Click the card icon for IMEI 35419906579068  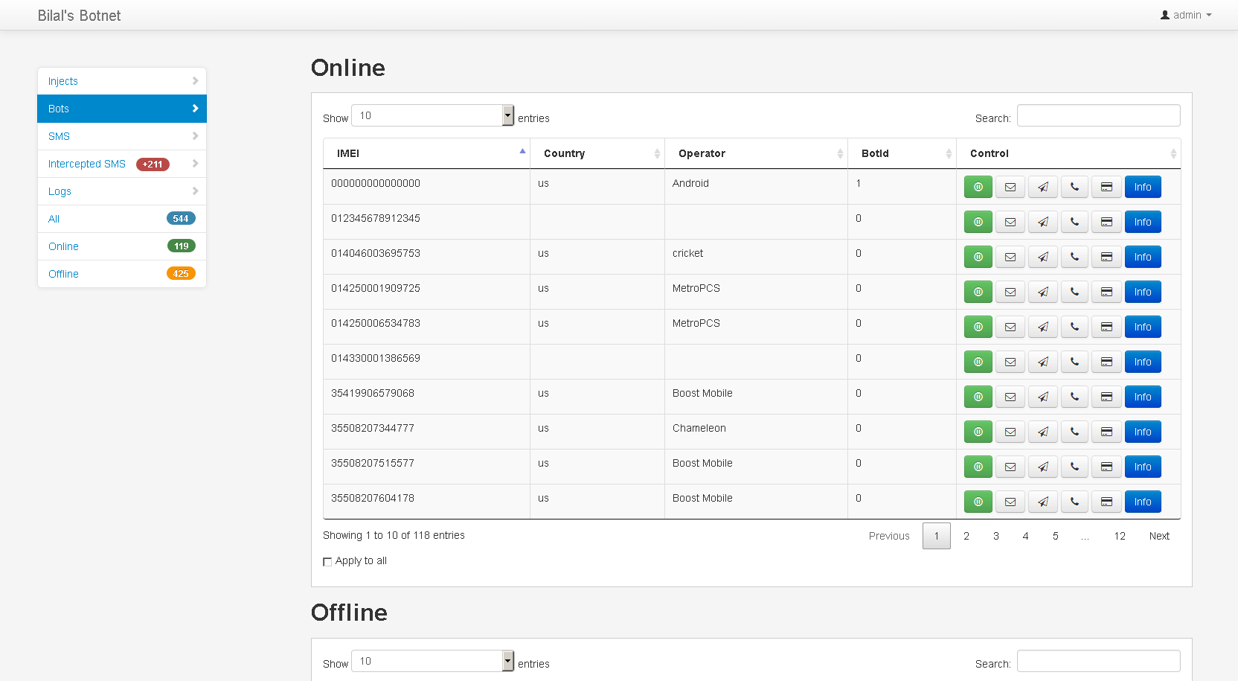coord(1106,397)
